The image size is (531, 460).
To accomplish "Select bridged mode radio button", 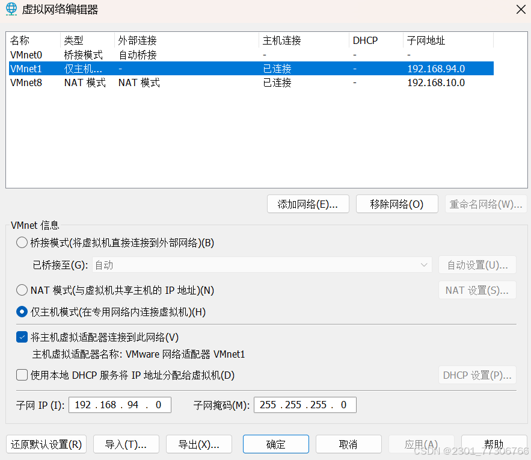I will [22, 243].
